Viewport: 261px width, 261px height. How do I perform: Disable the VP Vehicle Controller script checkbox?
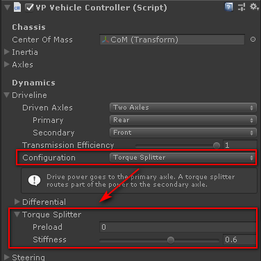pyautogui.click(x=30, y=8)
